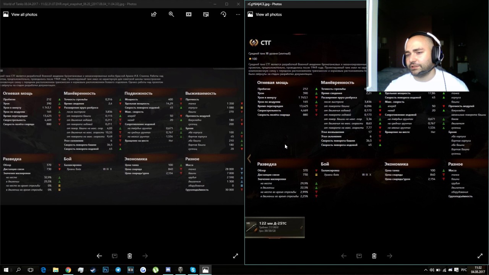Click View all photos in left window
489x275 pixels.
[20, 14]
